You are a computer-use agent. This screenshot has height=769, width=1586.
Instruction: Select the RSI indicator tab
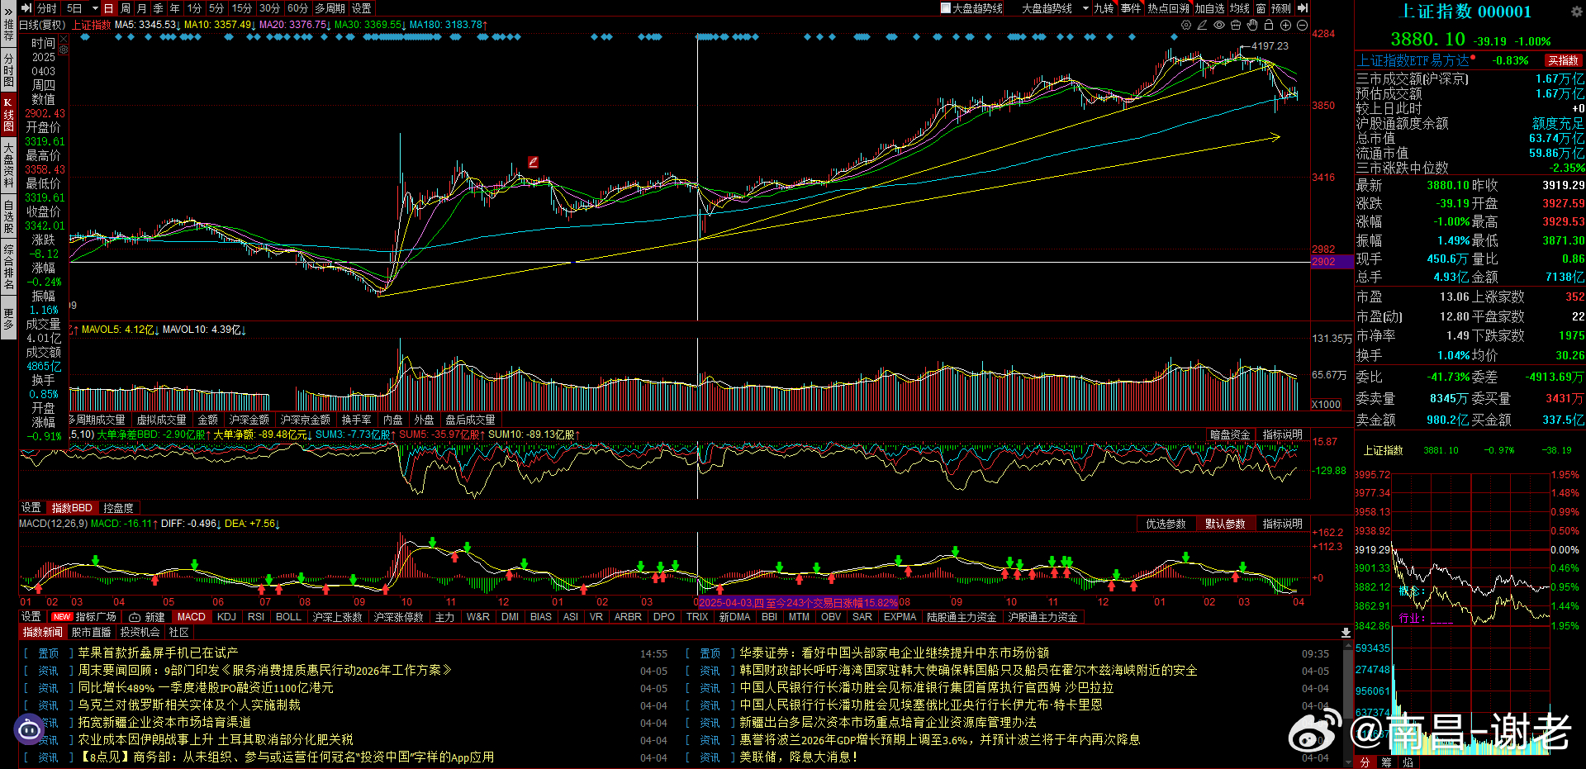point(256,617)
